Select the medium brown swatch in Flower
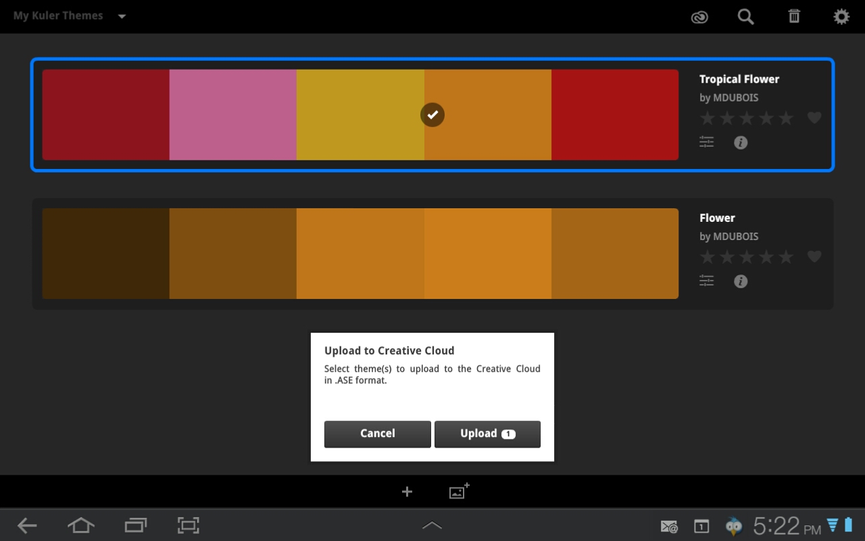Screen dimensions: 865x541 tap(233, 254)
